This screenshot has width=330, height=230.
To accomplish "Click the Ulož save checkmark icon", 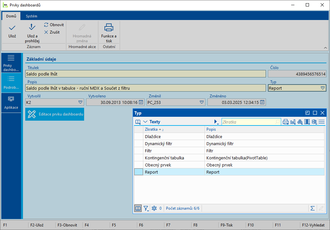I will (12, 28).
